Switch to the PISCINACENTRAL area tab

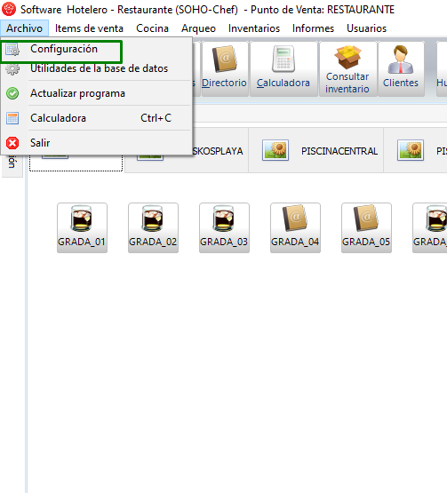315,151
